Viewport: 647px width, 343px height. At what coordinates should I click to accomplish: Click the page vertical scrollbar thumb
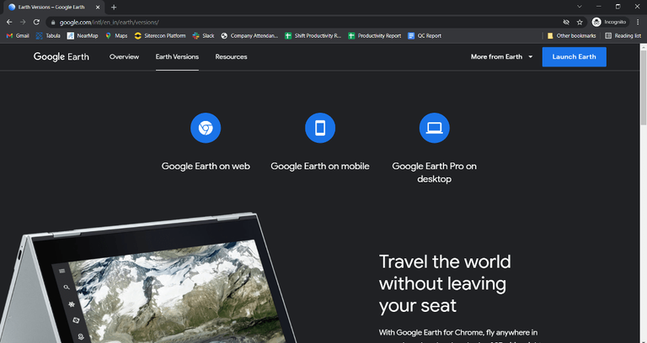tap(644, 87)
